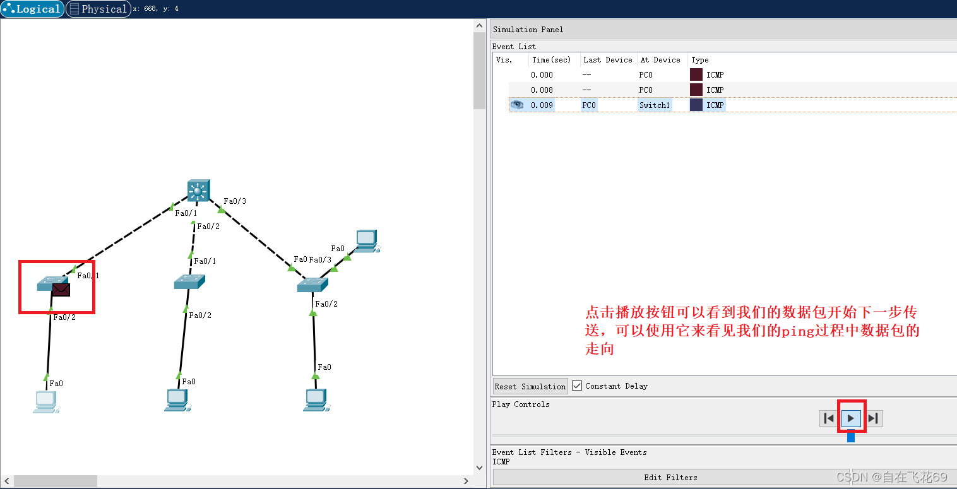Open the PDU colour square of the 0.000 event
The image size is (957, 489).
(x=696, y=74)
